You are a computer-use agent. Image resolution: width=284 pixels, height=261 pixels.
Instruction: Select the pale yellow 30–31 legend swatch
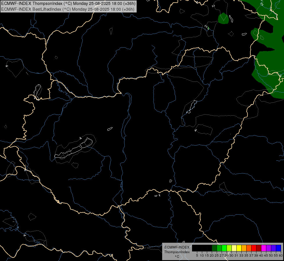[234, 248]
